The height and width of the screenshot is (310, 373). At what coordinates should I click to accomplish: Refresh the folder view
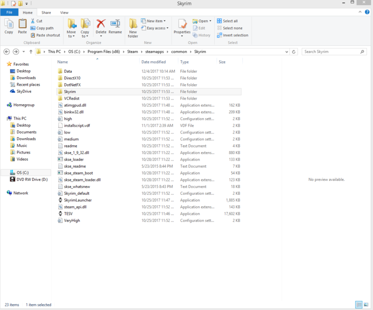pos(294,52)
